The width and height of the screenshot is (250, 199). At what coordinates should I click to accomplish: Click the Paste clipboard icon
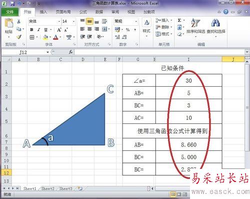8,23
